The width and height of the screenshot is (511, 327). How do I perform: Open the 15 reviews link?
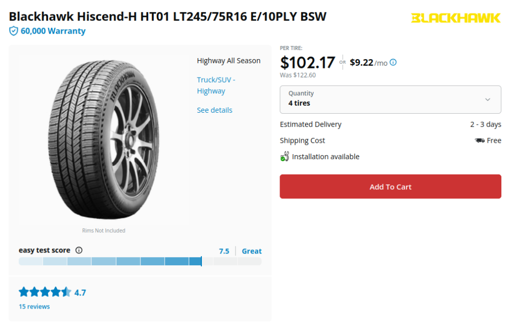(x=34, y=307)
